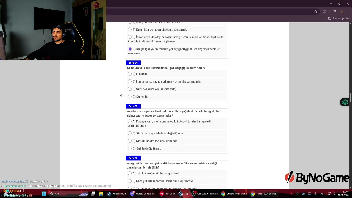Click the round dark tray icon beside Steam
The image size is (352, 198).
(298, 194)
